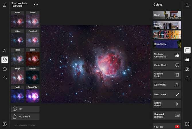Select the Guides panel icon
This screenshot has width=192, height=129.
187,50
